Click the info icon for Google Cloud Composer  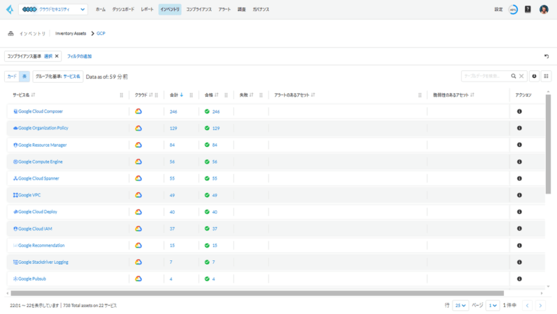(x=519, y=111)
